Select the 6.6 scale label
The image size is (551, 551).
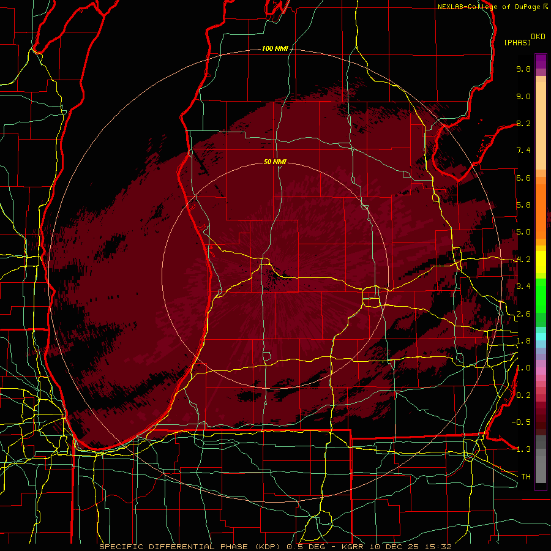(523, 178)
